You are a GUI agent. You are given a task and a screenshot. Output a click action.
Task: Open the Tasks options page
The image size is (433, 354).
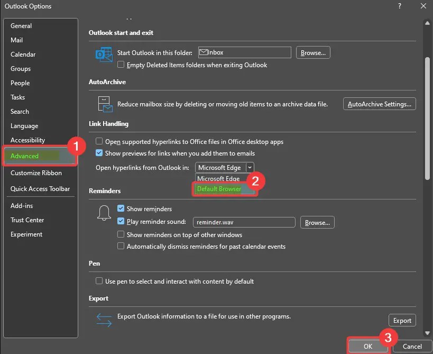coord(17,97)
